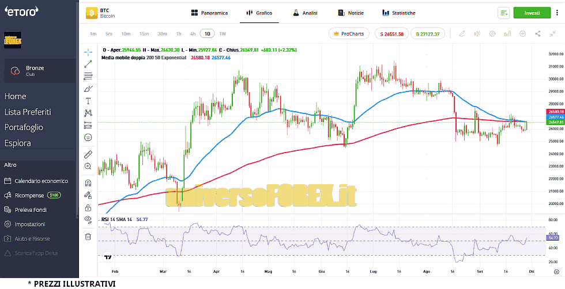Toggle magnet snap mode
Screen dimensions: 565x289
88,183
